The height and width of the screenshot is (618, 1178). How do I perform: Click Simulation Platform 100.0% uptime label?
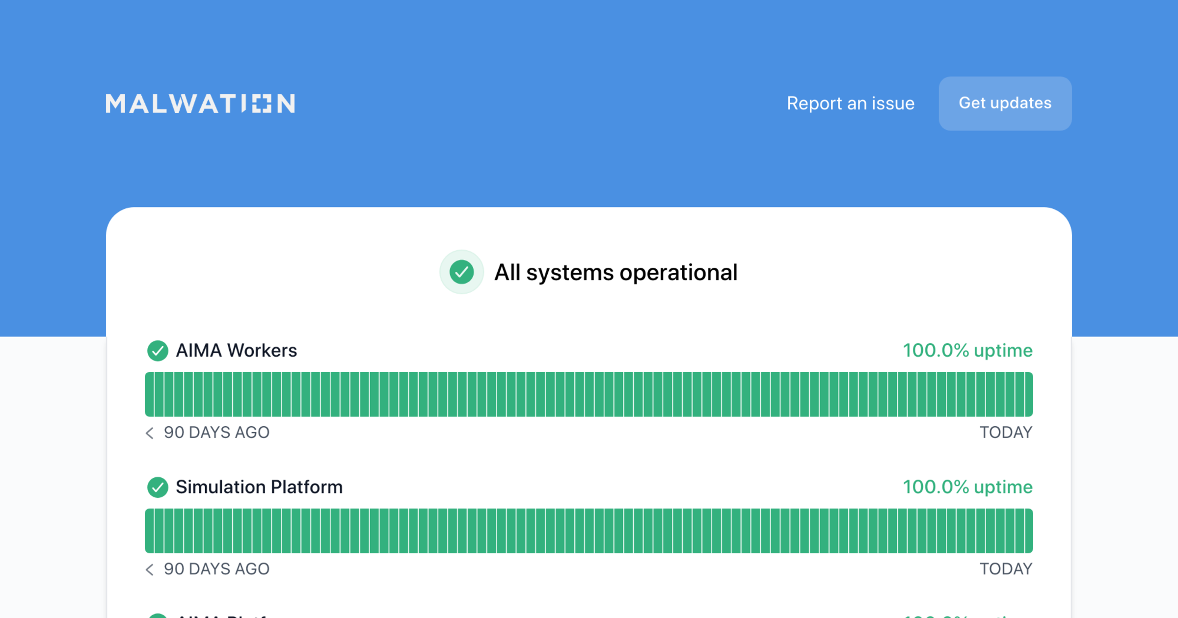pyautogui.click(x=967, y=487)
